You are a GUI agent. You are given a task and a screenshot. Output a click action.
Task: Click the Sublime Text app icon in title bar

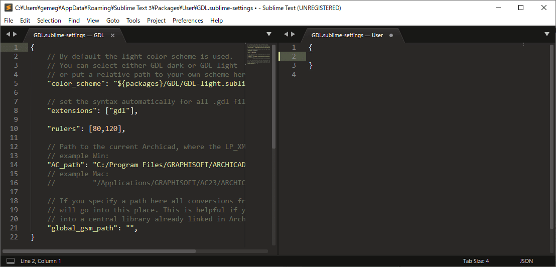point(8,8)
